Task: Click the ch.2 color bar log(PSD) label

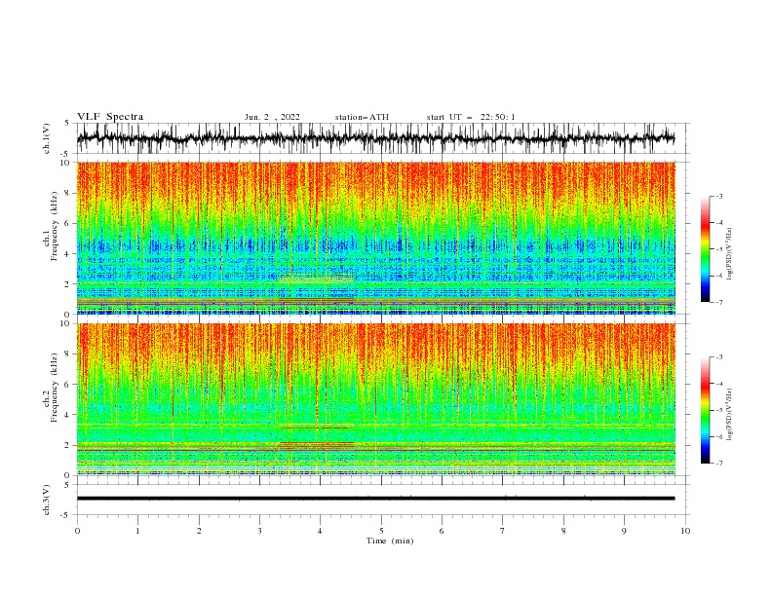Action: pos(730,415)
